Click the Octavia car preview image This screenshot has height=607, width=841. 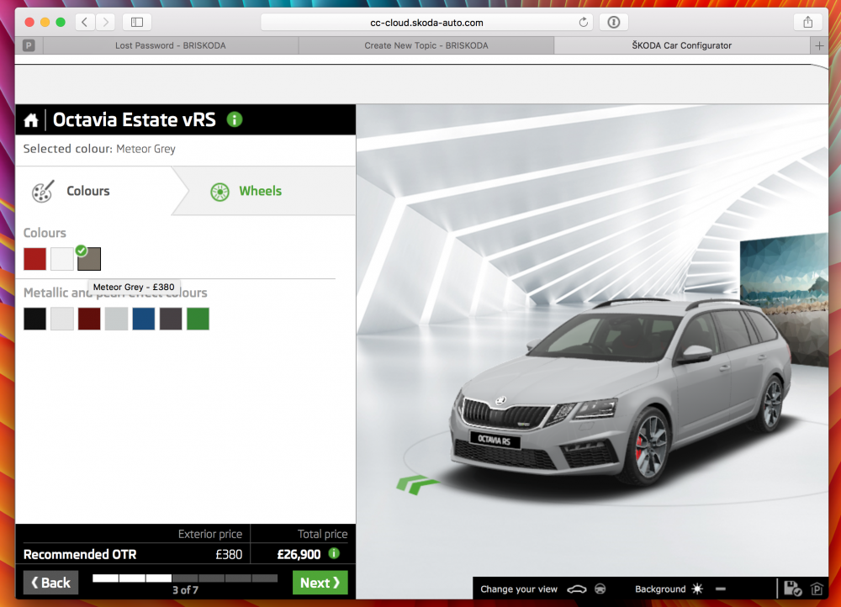tap(620, 392)
